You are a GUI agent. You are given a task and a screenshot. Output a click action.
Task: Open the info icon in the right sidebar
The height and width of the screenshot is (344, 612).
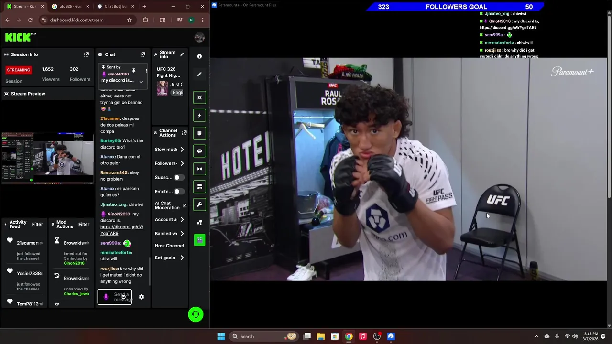[199, 56]
